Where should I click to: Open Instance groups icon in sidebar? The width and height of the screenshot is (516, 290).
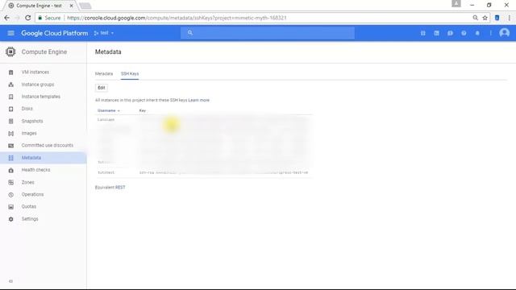(x=10, y=85)
